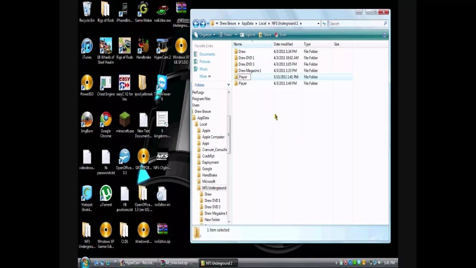Open Music in Favorite Links
The width and height of the screenshot is (476, 268).
coord(201,69)
